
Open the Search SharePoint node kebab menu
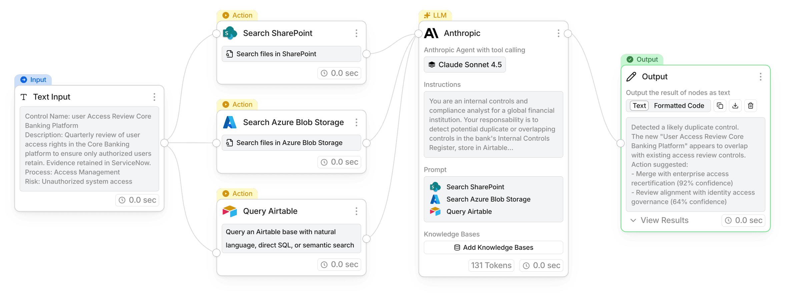(x=356, y=33)
